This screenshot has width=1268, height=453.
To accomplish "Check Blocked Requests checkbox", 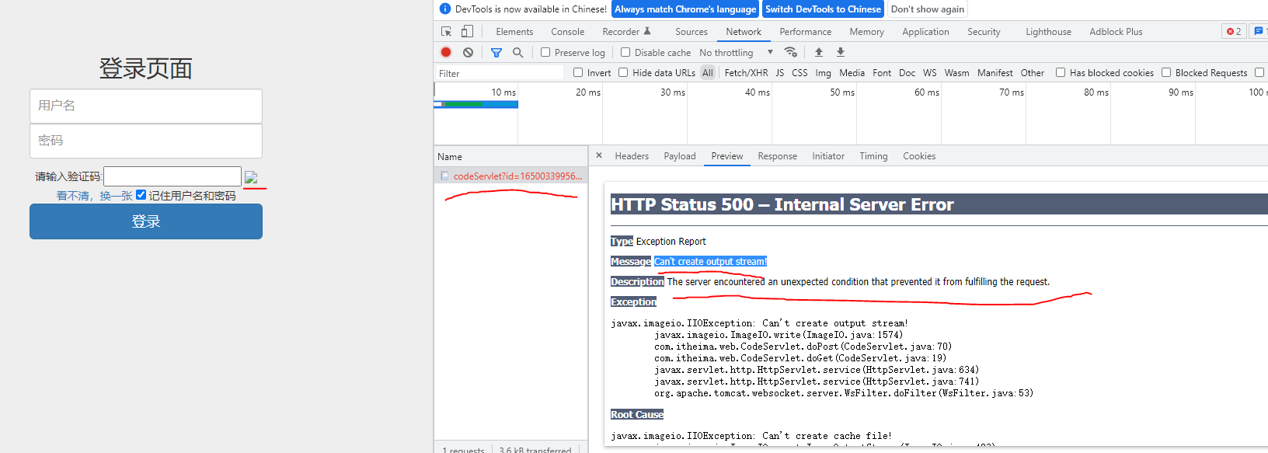I will click(x=1166, y=72).
